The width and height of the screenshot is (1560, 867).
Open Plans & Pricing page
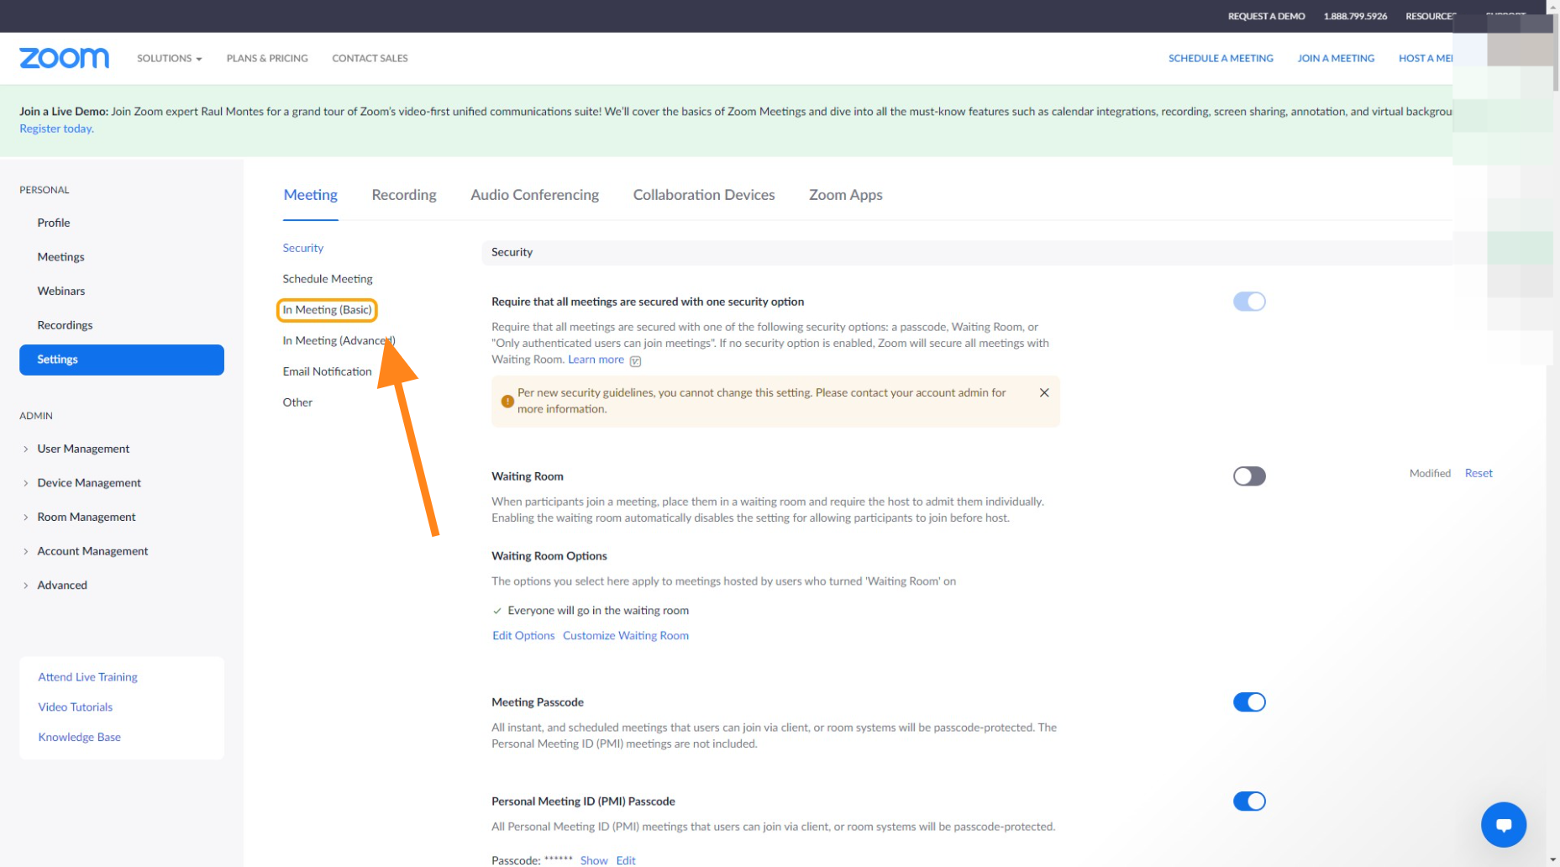tap(267, 58)
